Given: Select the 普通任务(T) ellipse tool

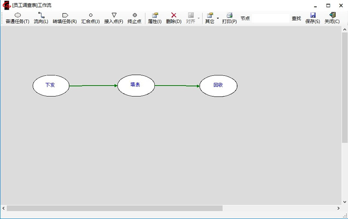Looking at the screenshot, I should point(17,18).
